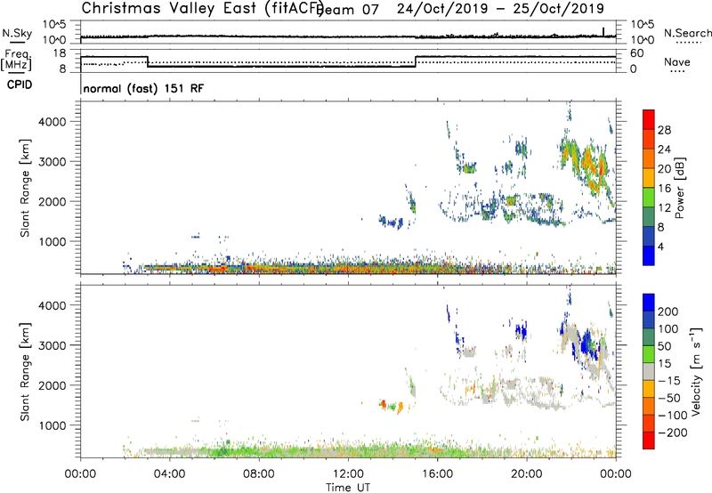Image resolution: width=712 pixels, height=493 pixels.
Task: Click the '08:00' time axis tick label
Action: pyautogui.click(x=258, y=474)
